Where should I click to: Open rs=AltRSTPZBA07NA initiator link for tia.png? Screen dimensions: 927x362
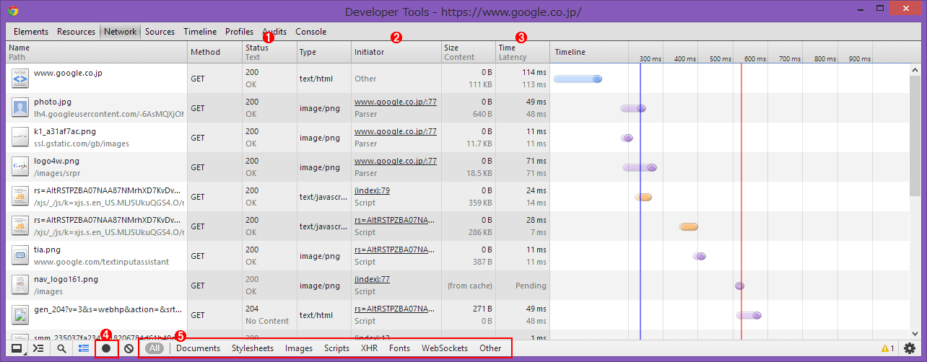396,250
